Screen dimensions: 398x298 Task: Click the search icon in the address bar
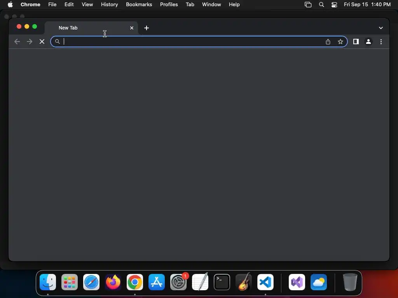pos(58,41)
